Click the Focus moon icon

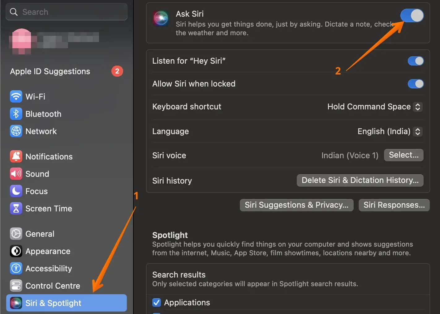pyautogui.click(x=16, y=191)
